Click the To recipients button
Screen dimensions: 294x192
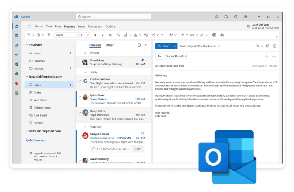coord(159,56)
